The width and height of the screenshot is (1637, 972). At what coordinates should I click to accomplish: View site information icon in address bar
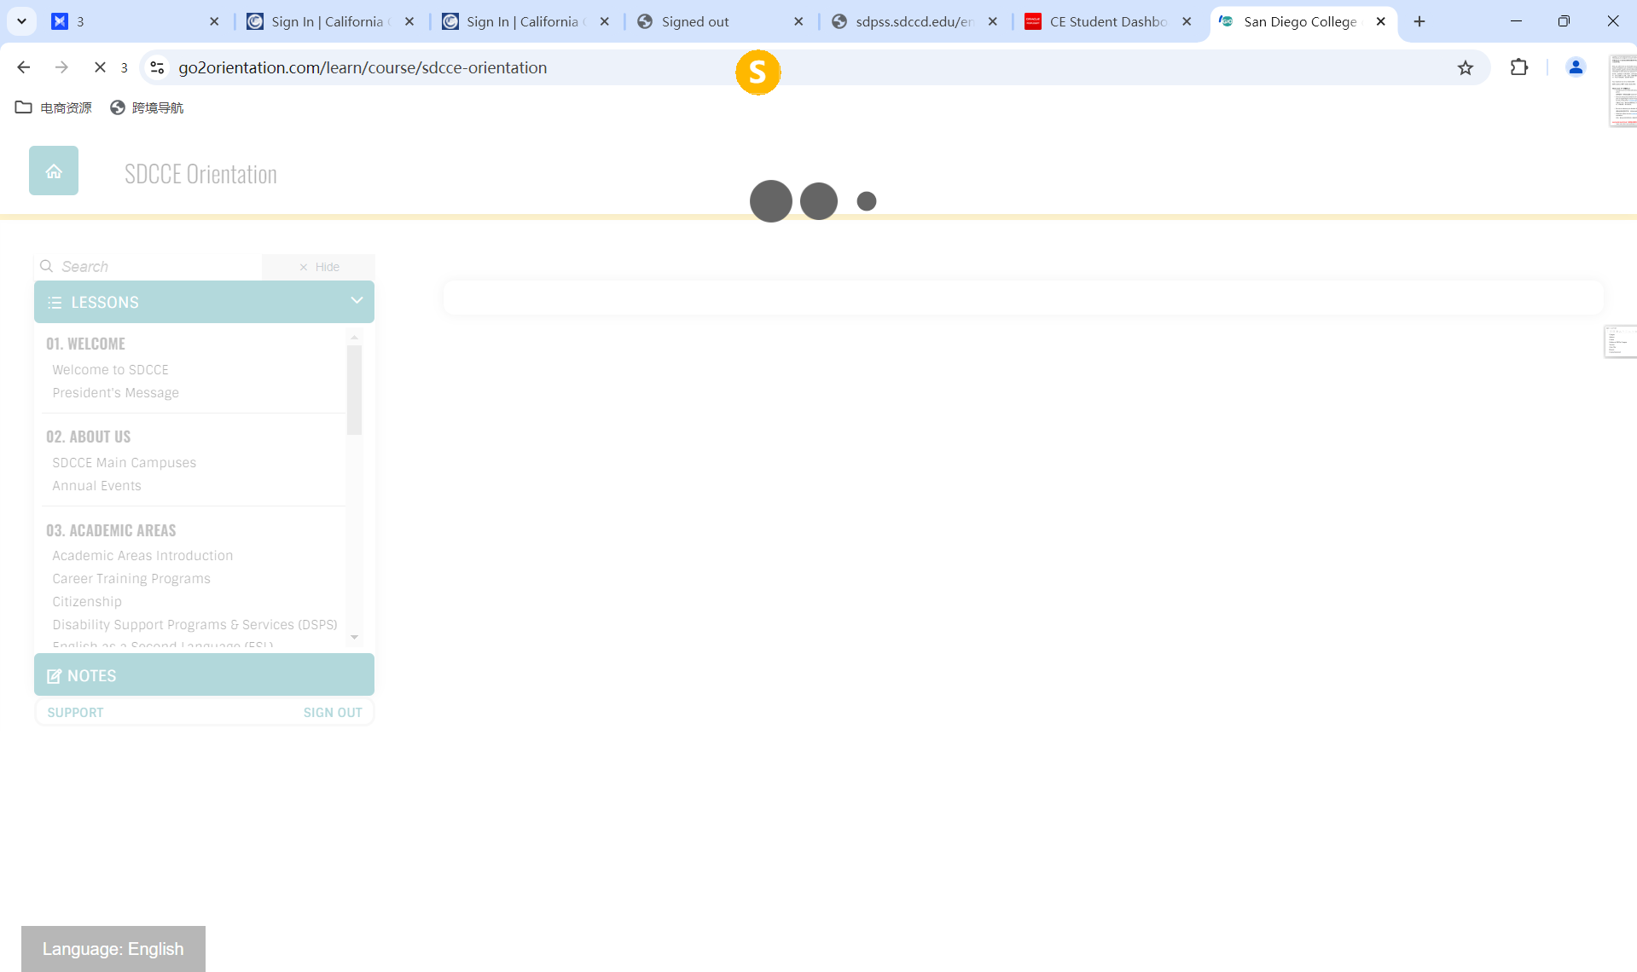tap(157, 67)
